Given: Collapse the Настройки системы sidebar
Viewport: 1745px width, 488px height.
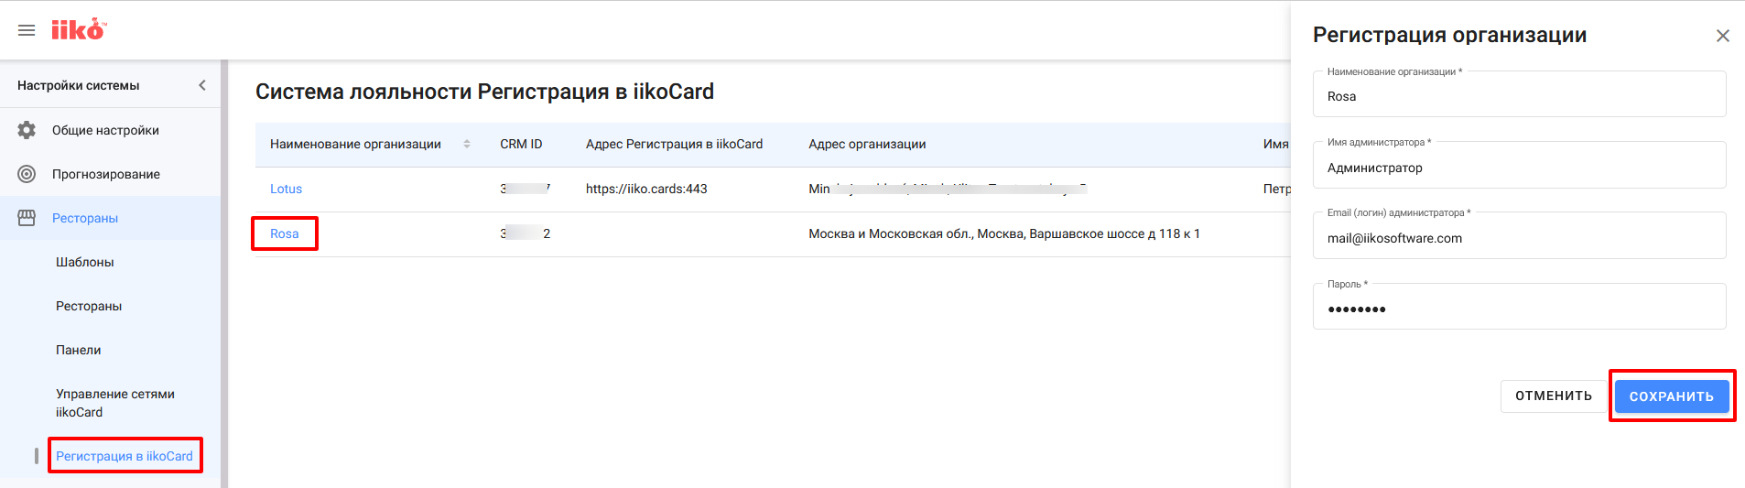Looking at the screenshot, I should 202,85.
